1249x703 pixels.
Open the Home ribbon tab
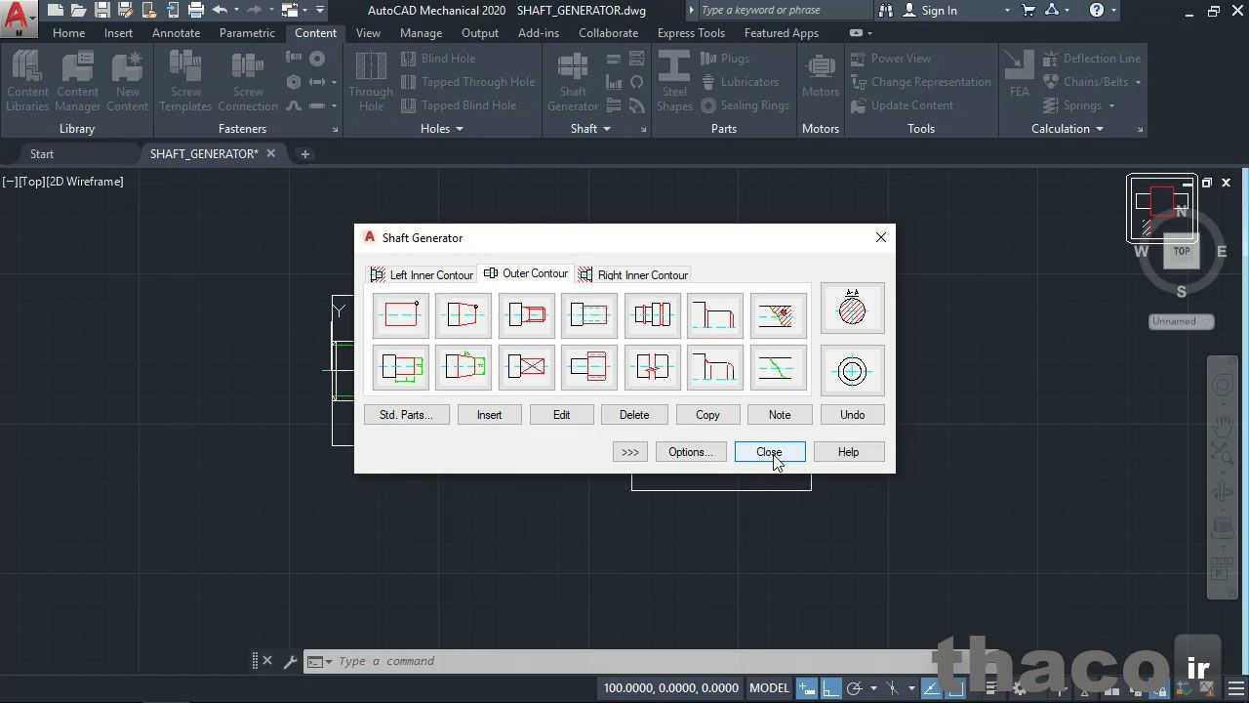[68, 33]
